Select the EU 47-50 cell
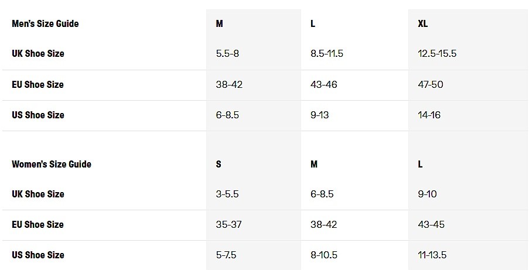Image resolution: width=529 pixels, height=270 pixels. point(431,85)
